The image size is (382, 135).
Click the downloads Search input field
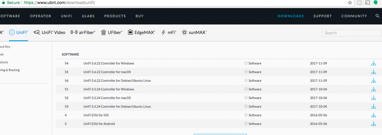[351, 33]
